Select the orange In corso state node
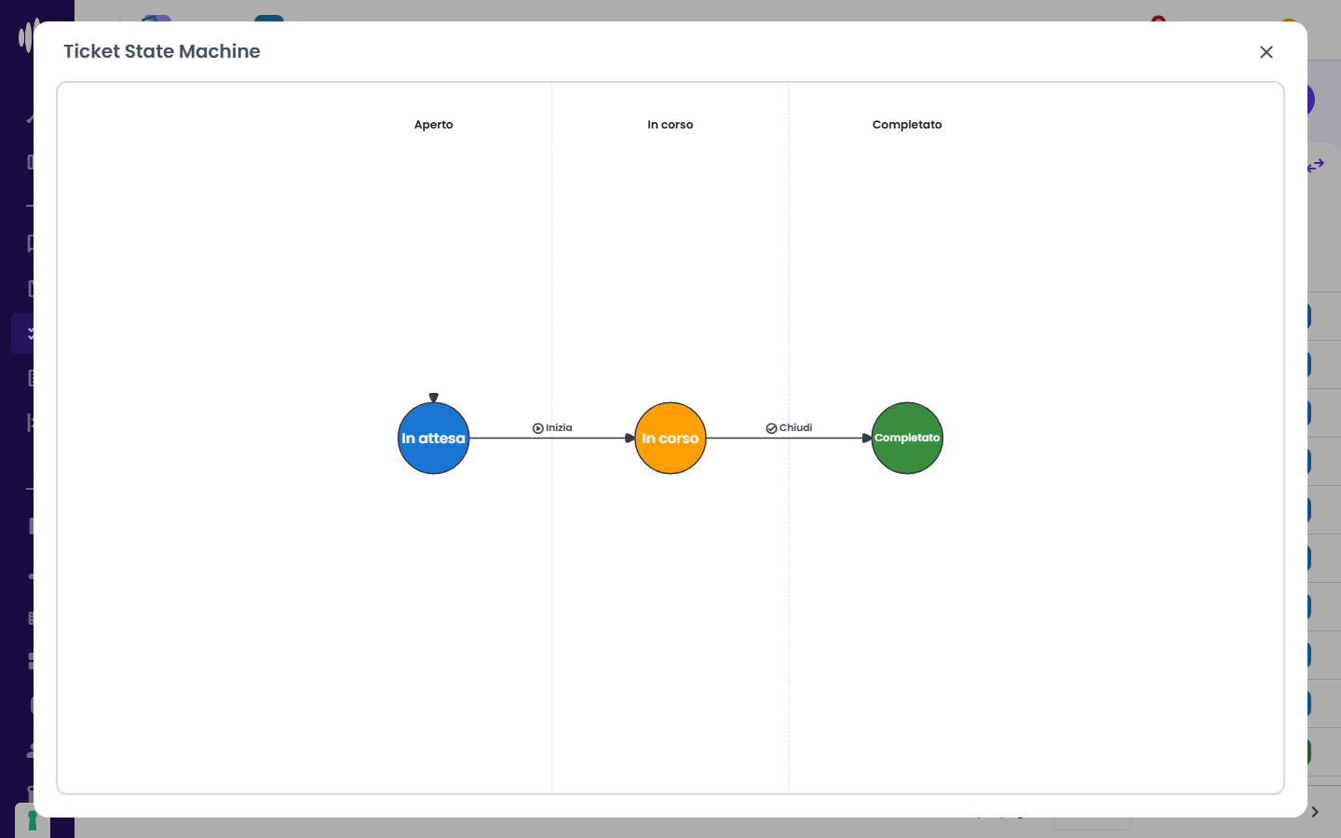 (x=670, y=439)
